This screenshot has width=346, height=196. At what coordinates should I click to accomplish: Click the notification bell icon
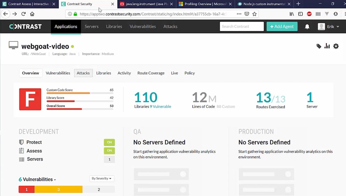coord(307,27)
